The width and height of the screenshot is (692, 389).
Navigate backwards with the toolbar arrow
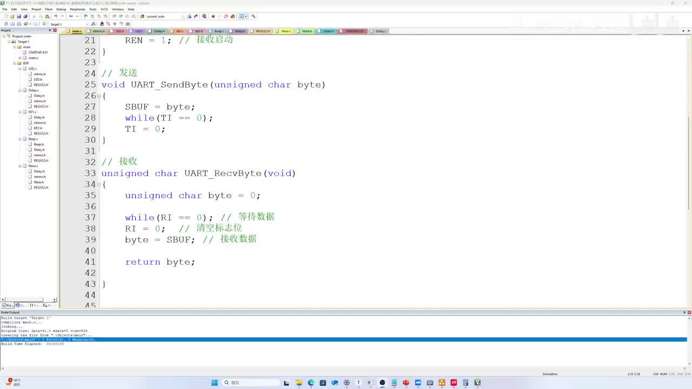click(71, 16)
